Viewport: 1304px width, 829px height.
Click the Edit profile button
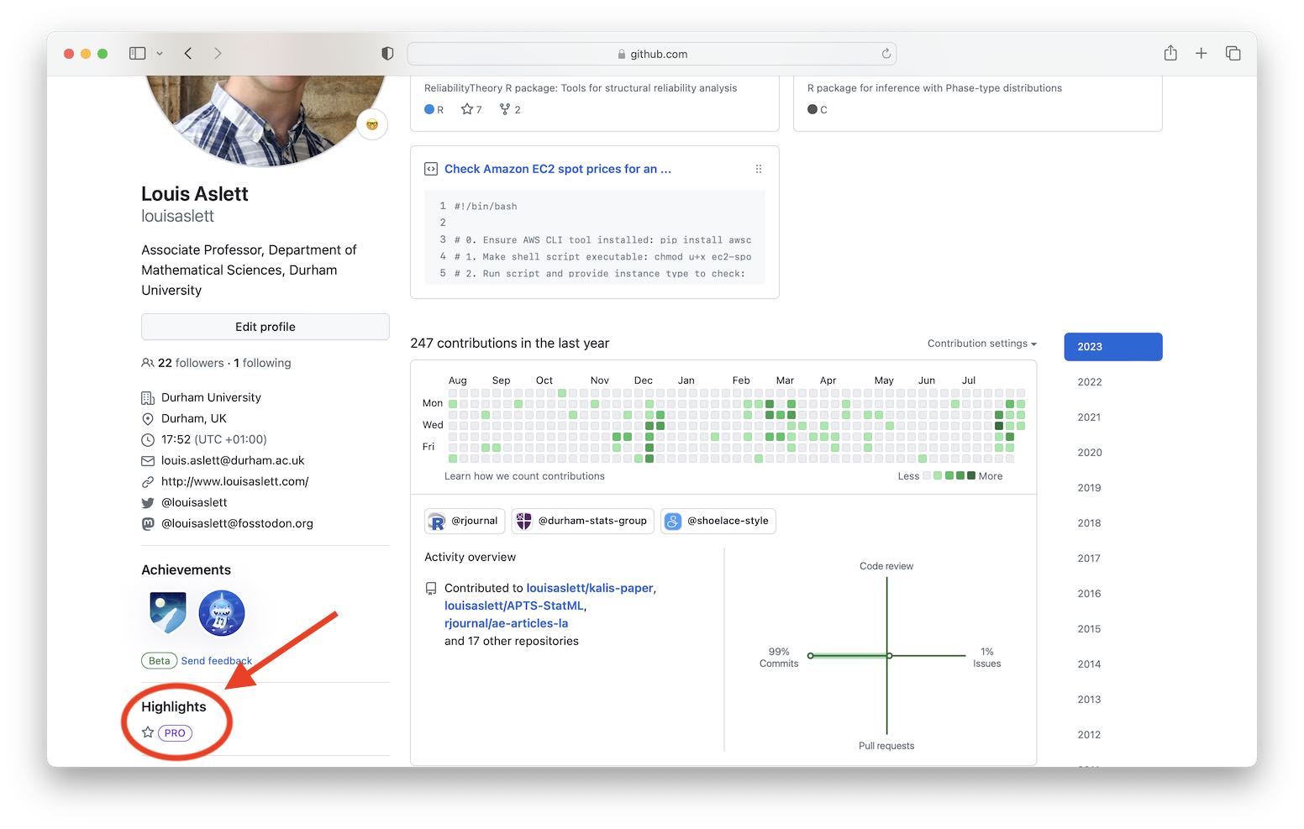[265, 327]
